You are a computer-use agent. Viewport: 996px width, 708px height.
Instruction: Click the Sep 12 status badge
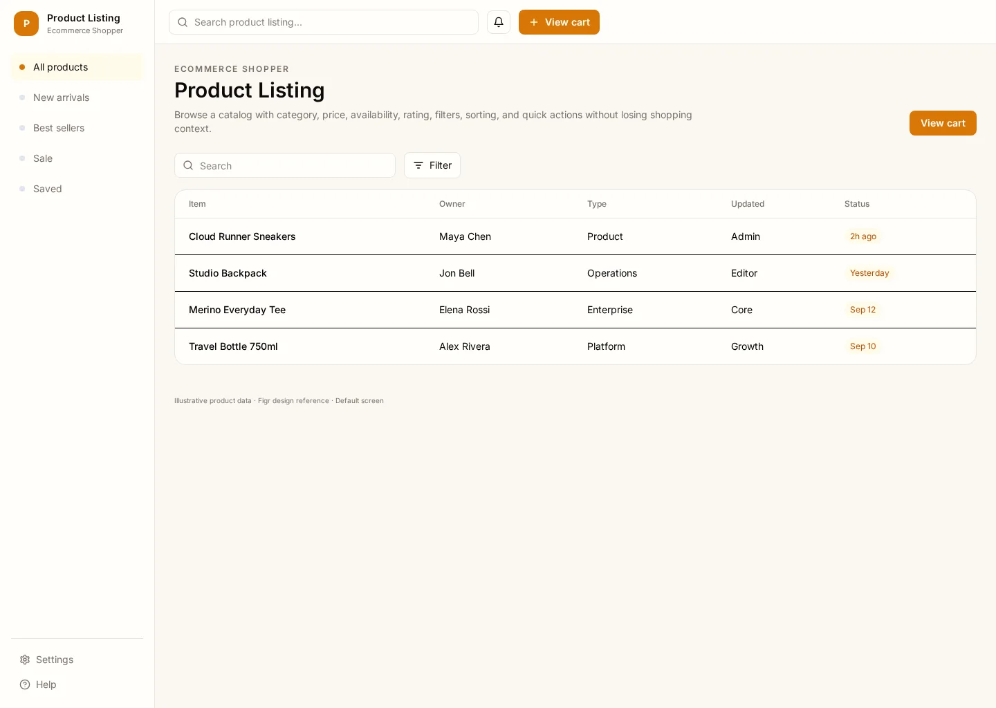click(863, 310)
